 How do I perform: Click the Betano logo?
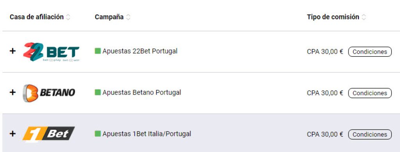pyautogui.click(x=49, y=93)
